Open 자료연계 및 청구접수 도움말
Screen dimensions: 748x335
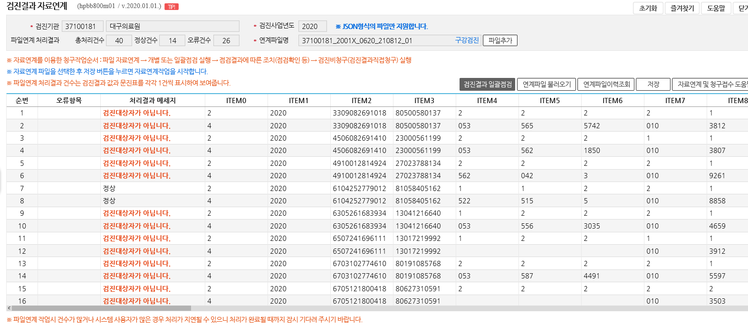[x=710, y=84]
